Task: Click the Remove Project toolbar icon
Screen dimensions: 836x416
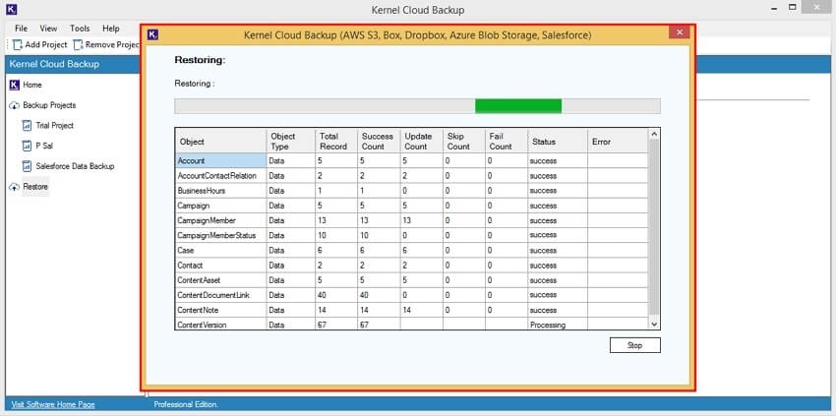Action: 79,45
